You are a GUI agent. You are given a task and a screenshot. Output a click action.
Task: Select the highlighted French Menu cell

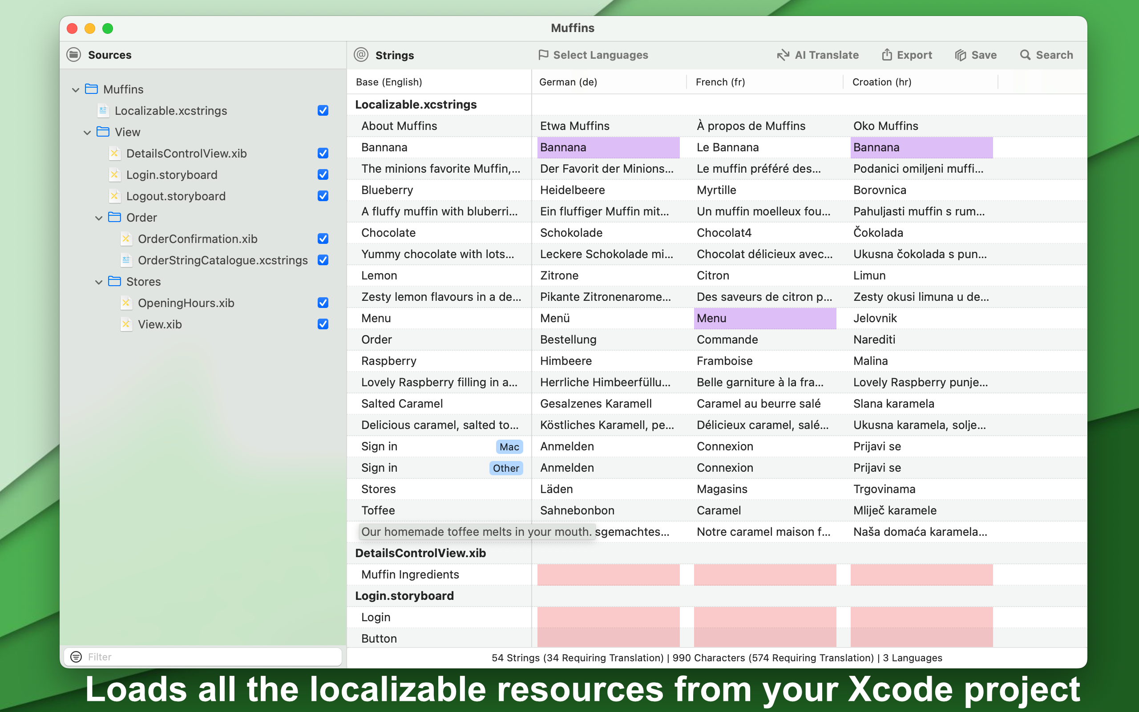(x=765, y=318)
